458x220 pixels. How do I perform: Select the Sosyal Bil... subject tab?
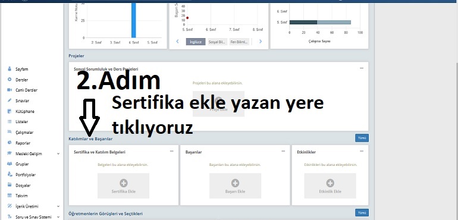tap(217, 42)
